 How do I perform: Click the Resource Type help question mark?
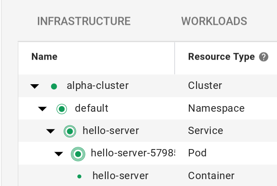(264, 57)
